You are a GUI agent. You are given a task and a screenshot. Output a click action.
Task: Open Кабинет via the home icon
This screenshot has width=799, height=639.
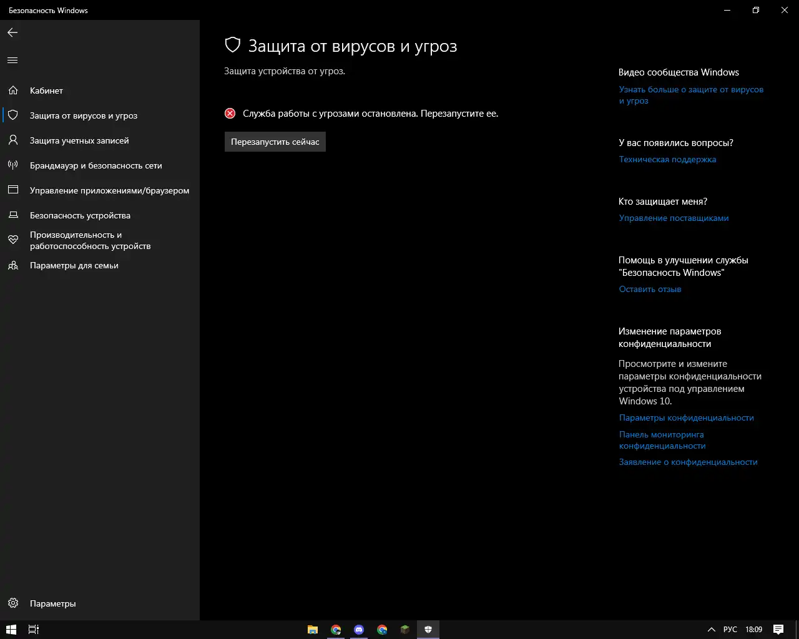point(13,90)
